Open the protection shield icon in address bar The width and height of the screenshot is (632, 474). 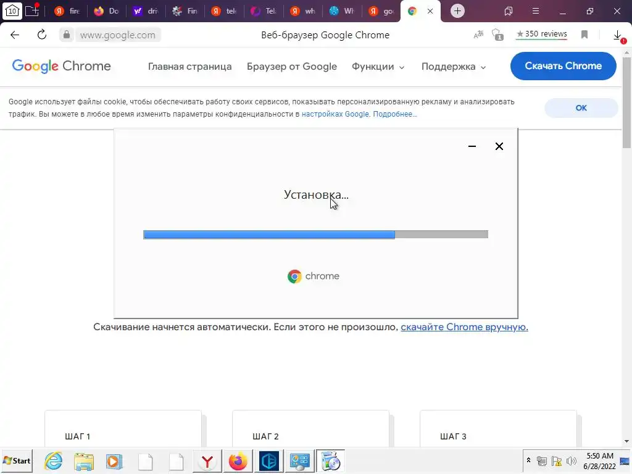tap(498, 35)
